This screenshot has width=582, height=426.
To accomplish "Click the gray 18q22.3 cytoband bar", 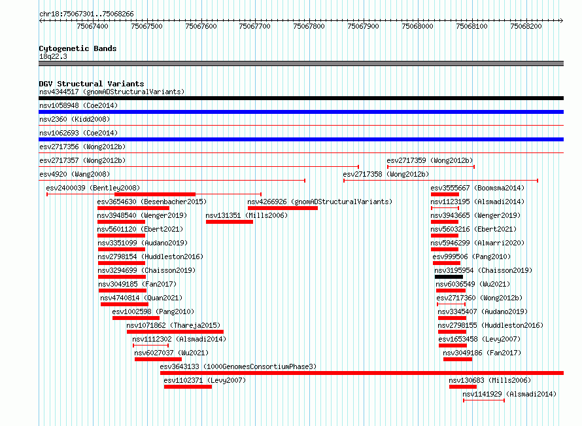I will pyautogui.click(x=301, y=63).
